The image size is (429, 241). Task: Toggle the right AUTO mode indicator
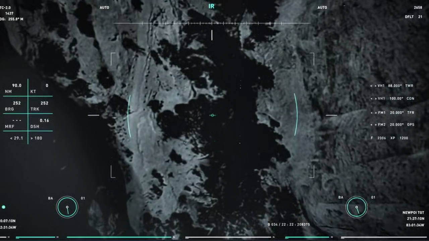[x=322, y=7]
